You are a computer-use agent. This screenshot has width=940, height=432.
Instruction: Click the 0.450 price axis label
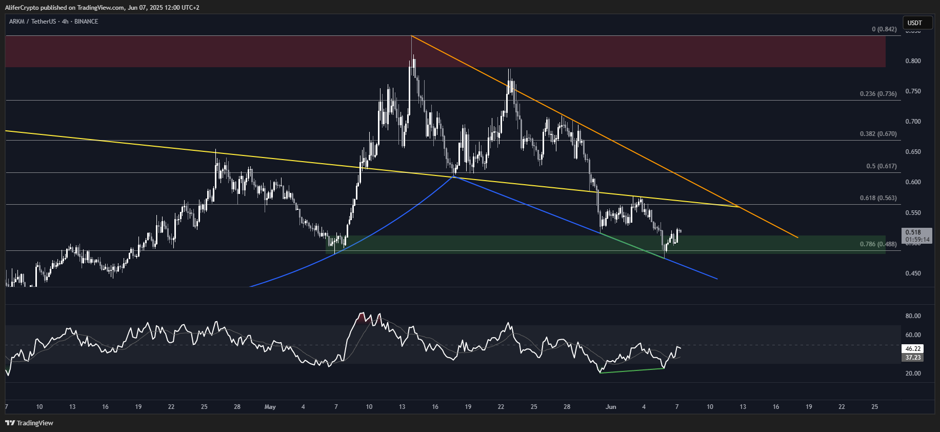[x=913, y=273]
